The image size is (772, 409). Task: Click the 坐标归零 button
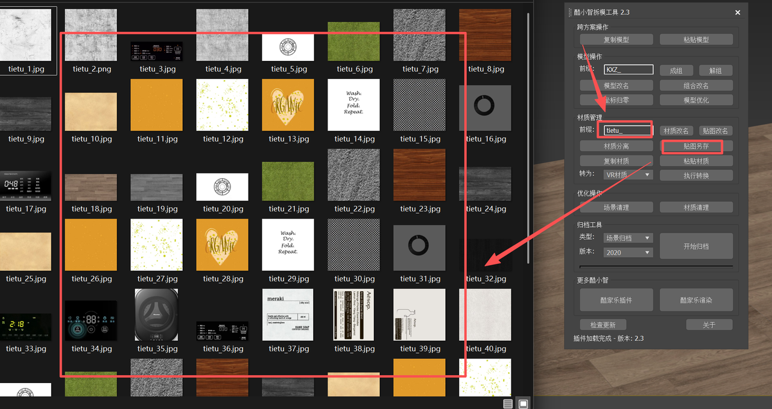tap(616, 100)
